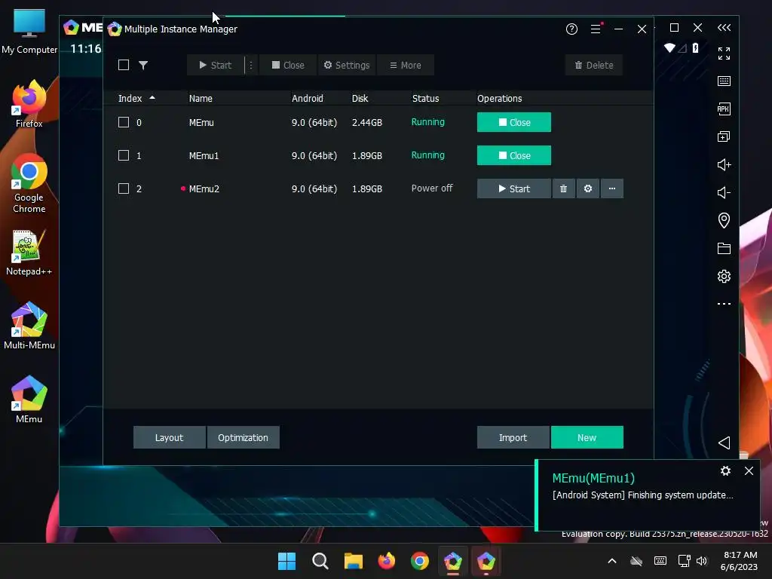Select the MEmu1 instance name

[x=204, y=155]
